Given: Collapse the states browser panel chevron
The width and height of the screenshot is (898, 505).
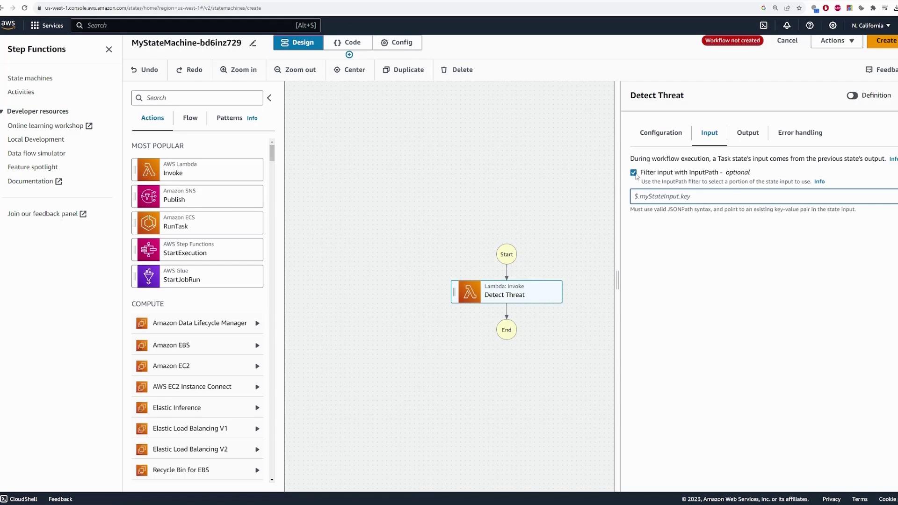Looking at the screenshot, I should click(269, 98).
